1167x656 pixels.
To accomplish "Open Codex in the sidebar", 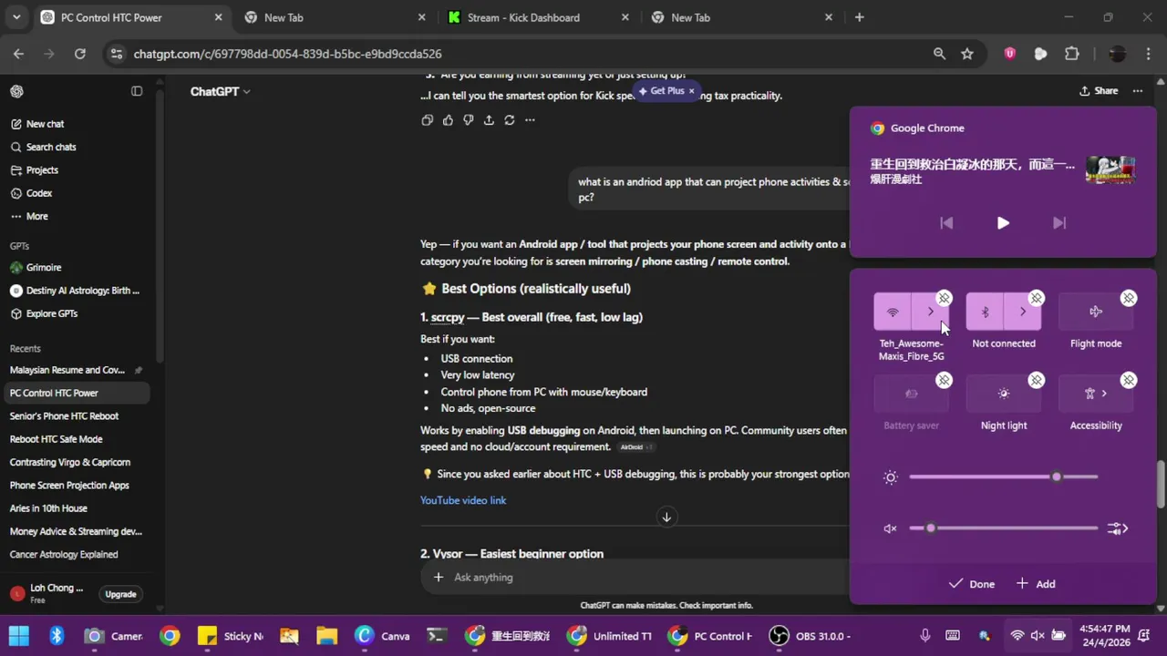I will 77,193.
